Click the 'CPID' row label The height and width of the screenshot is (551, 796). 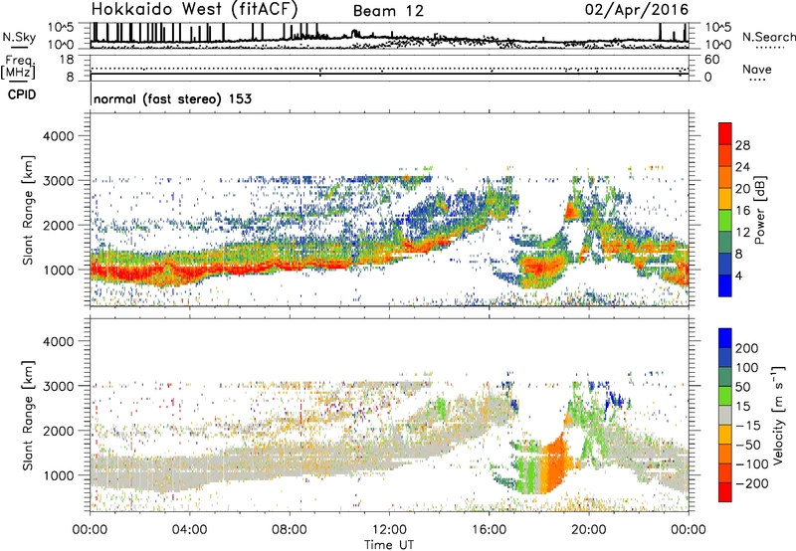click(x=22, y=94)
